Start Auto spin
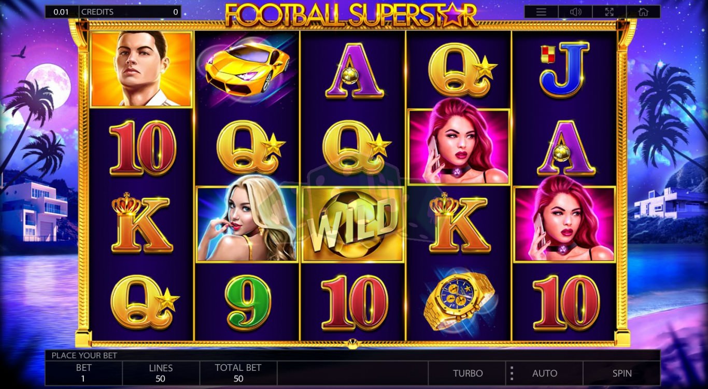Image resolution: width=708 pixels, height=389 pixels. 545,373
